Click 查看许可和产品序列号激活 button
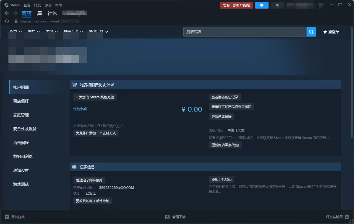Image resolution: width=354 pixels, height=224 pixels. tap(231, 107)
